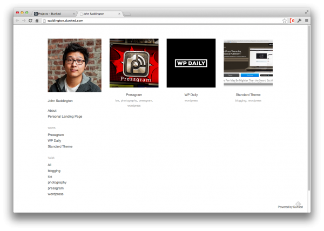Click WP Daily title under thumbnail

191,95
